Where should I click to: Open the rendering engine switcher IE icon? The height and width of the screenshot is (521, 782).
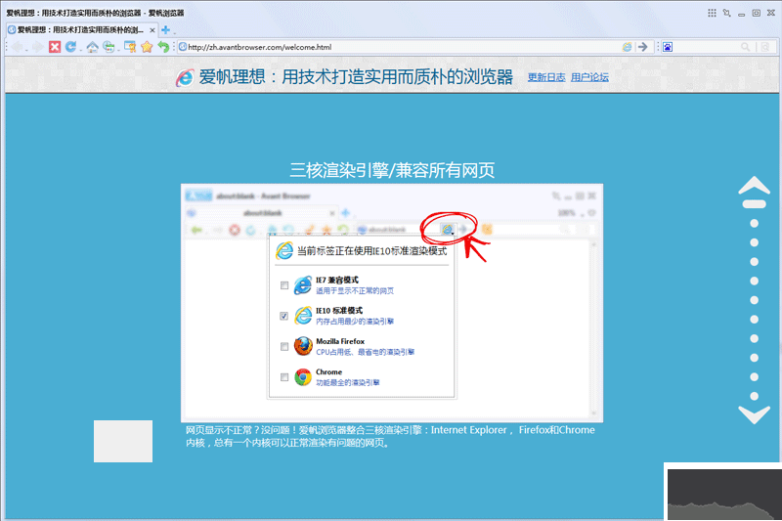pos(627,47)
